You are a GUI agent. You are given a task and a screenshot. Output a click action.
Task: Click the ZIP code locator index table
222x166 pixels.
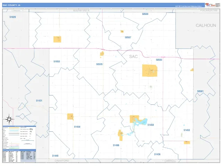click(19, 156)
